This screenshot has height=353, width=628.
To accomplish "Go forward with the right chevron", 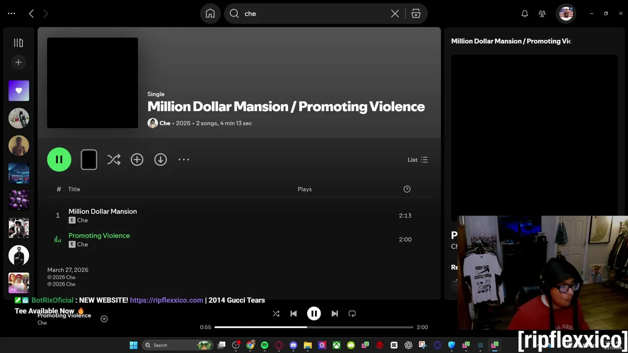I will [46, 14].
